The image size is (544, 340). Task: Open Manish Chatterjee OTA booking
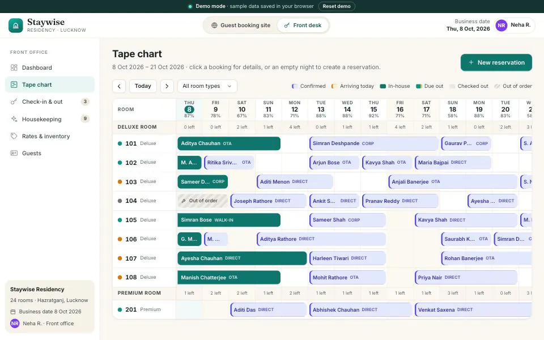(x=229, y=278)
